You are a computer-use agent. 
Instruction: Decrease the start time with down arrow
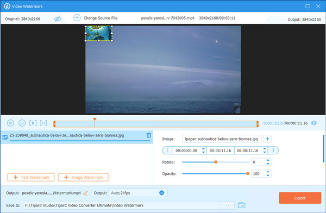click(x=203, y=152)
